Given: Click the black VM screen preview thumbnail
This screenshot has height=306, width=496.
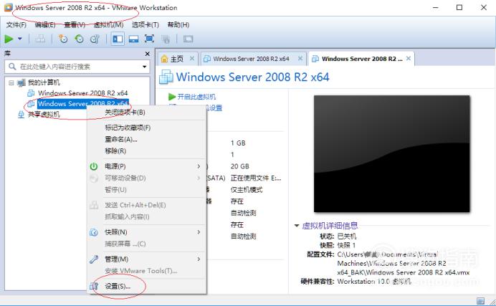Looking at the screenshot, I should pyautogui.click(x=391, y=153).
